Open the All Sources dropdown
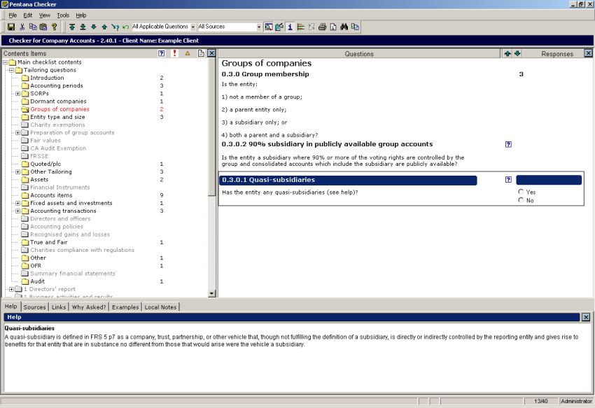The height and width of the screenshot is (408, 595). [258, 27]
